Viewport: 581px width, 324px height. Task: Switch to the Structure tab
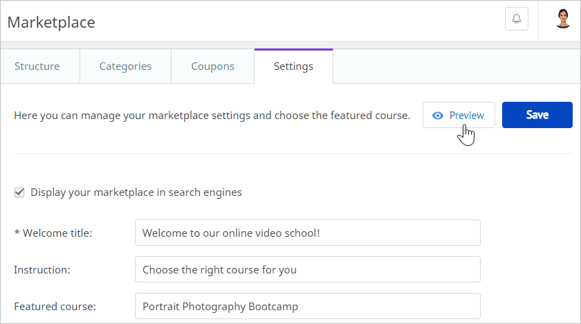pos(37,66)
